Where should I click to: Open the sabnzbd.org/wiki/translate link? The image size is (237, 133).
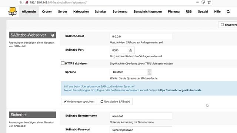click(x=180, y=90)
